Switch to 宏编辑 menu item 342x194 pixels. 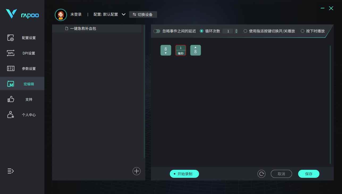22,84
